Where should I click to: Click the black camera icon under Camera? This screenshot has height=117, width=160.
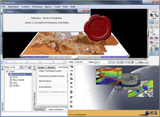(151, 15)
